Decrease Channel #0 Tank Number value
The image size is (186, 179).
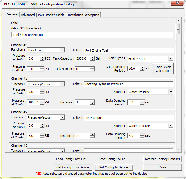point(92,70)
